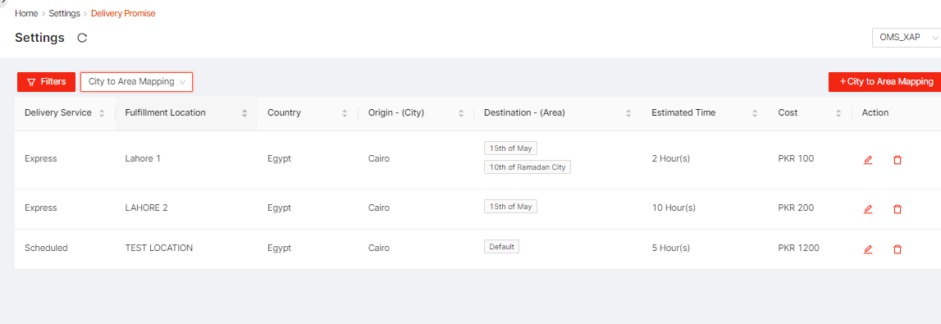This screenshot has width=941, height=324.
Task: Delete the LAHORE 2 row
Action: click(898, 209)
